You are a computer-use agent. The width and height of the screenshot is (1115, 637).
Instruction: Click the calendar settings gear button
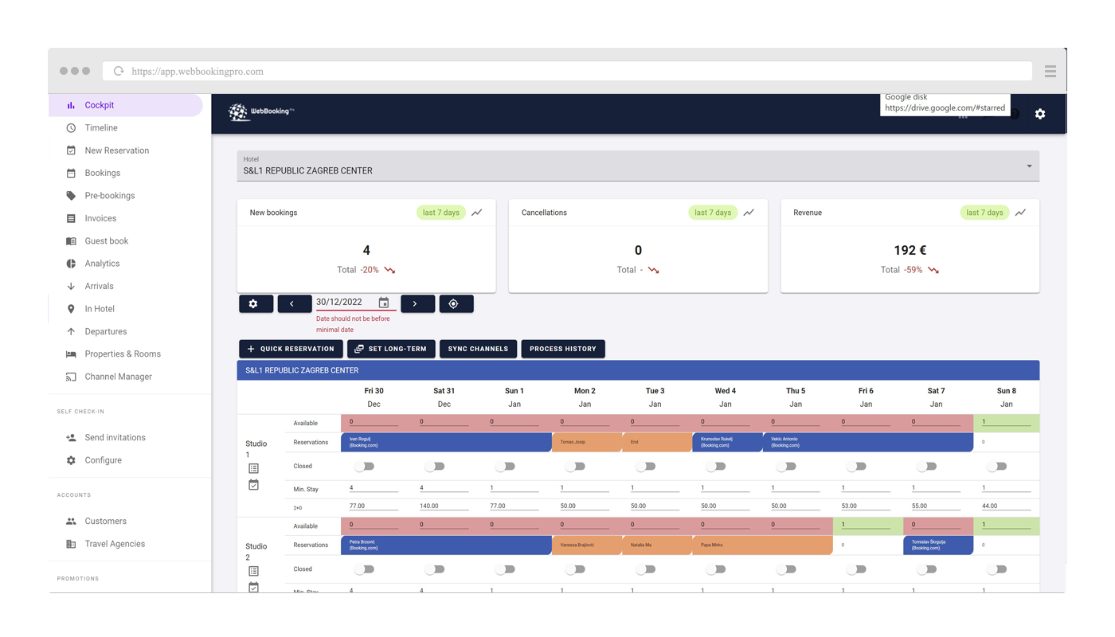pos(253,303)
